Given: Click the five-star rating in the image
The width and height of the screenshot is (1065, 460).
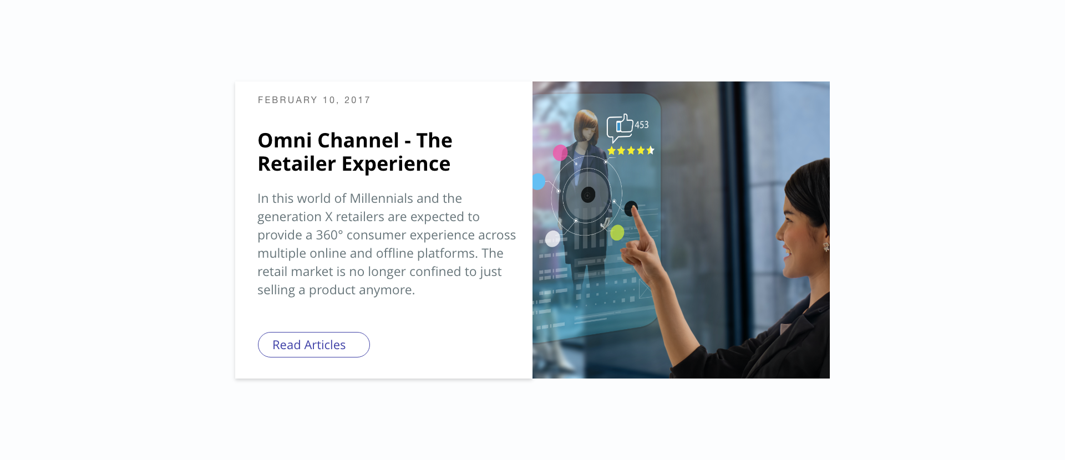Looking at the screenshot, I should click(631, 150).
